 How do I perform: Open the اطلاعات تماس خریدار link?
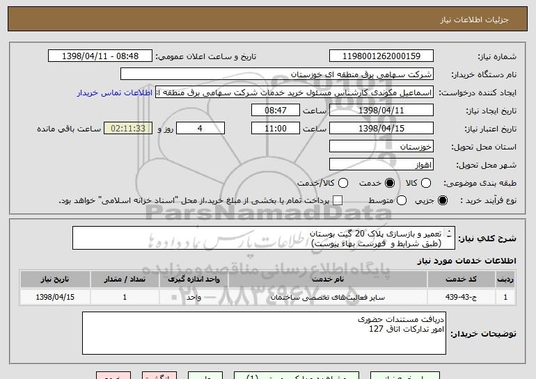[x=115, y=92]
